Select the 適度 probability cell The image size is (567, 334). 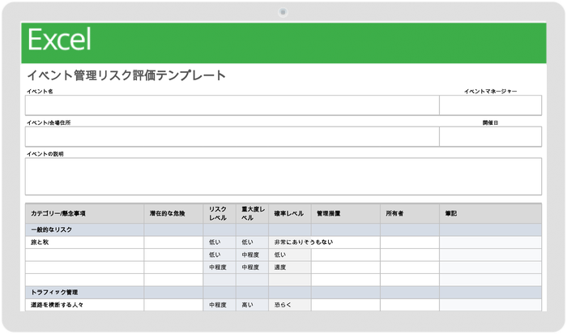(290, 268)
